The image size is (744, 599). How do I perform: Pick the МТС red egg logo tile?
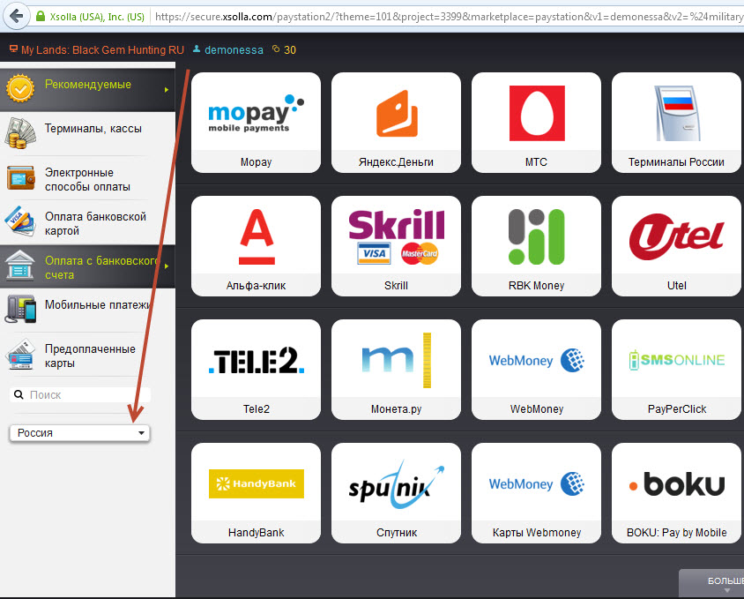(x=536, y=123)
